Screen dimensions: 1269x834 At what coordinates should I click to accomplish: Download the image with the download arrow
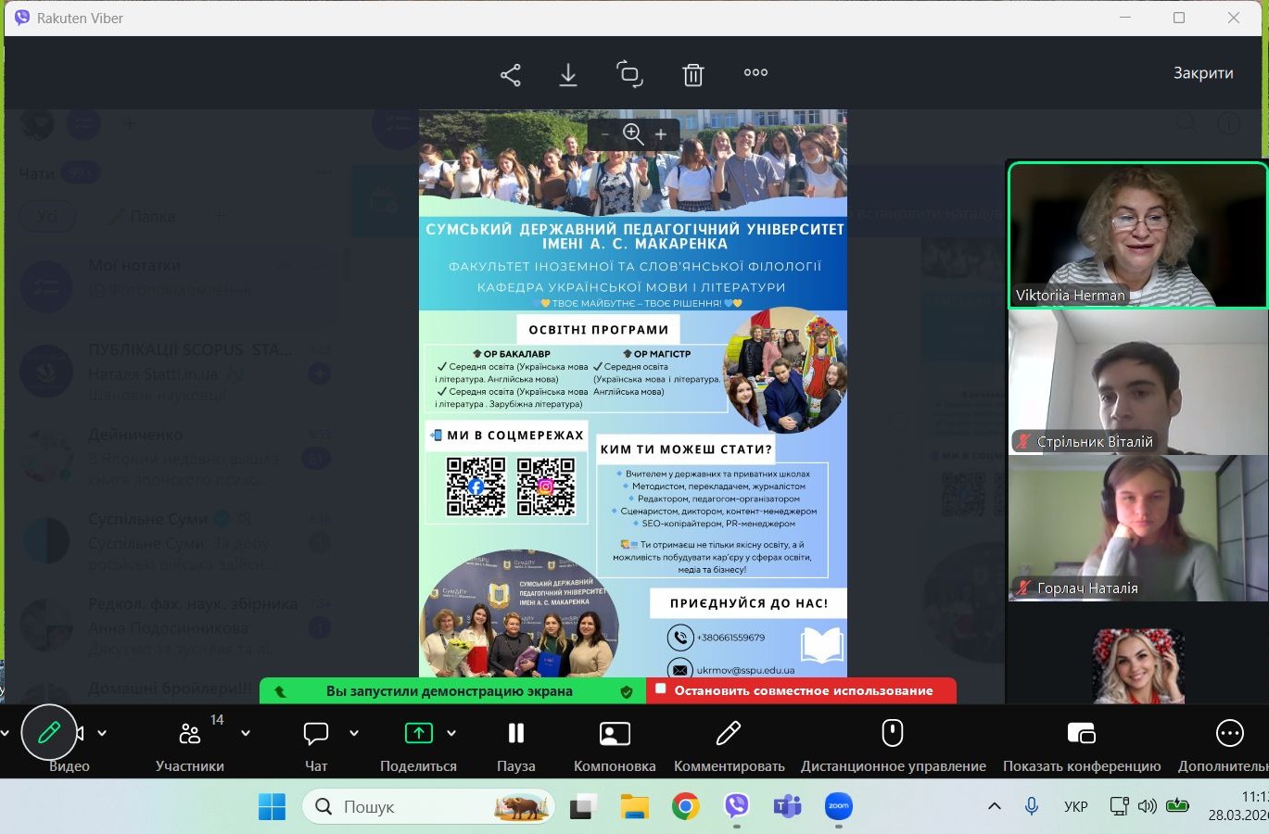point(568,75)
